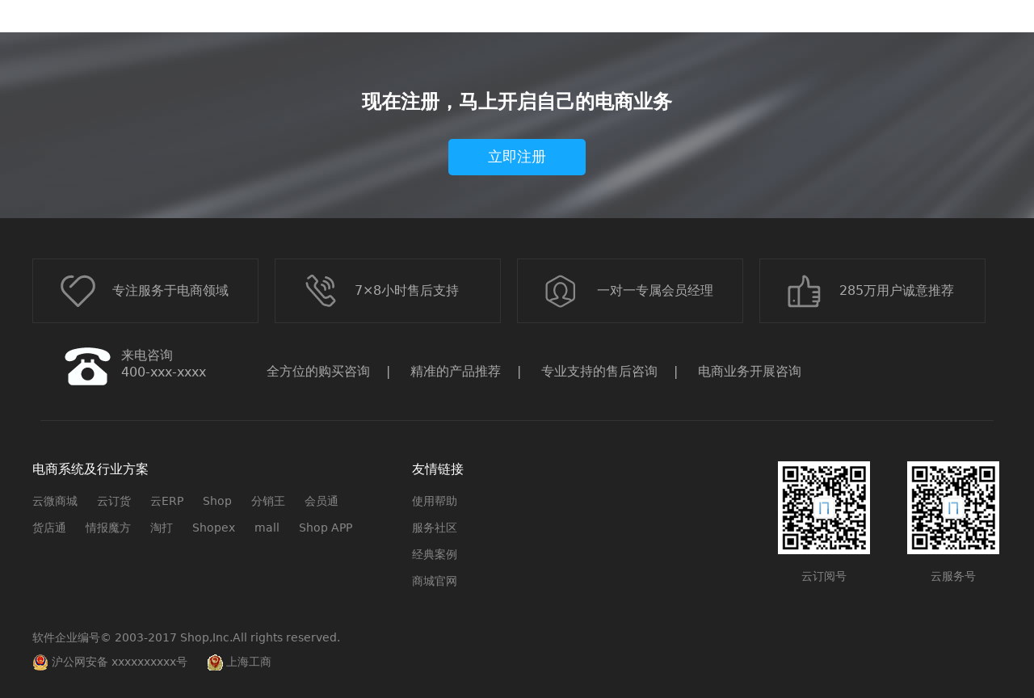Click the thumbs-up icon beside 285万用户诚意推荐
1034x698 pixels.
pyautogui.click(x=804, y=291)
